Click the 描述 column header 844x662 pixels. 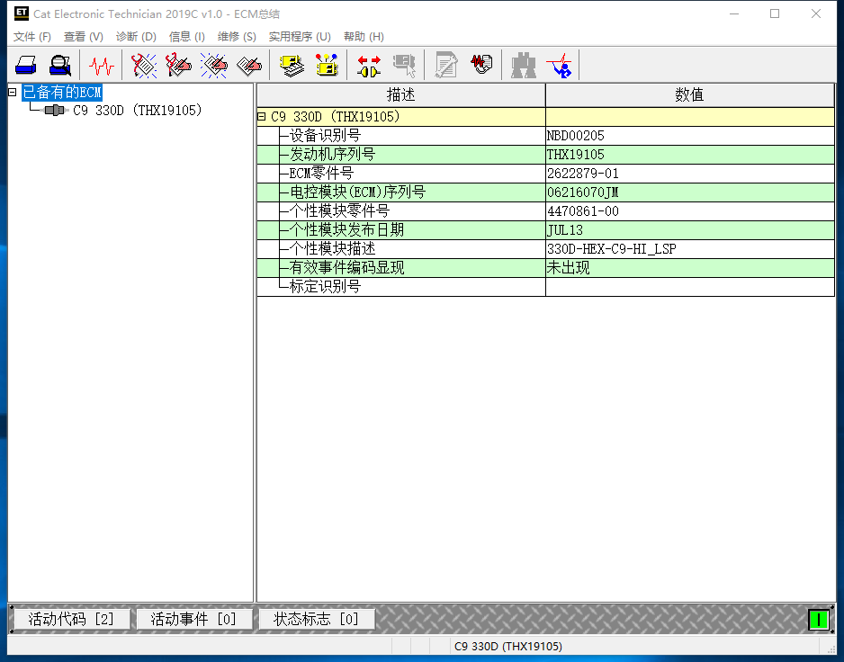coord(401,95)
